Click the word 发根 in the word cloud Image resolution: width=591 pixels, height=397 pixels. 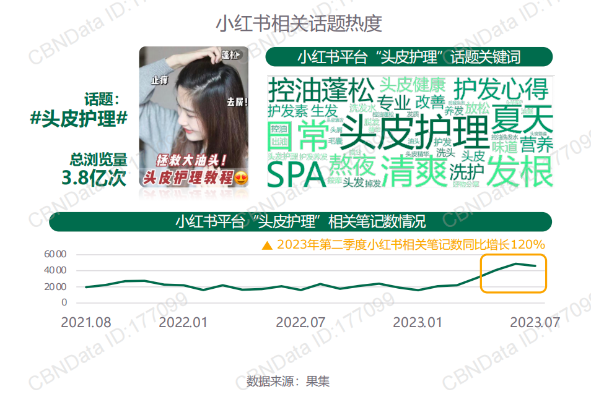pos(520,171)
